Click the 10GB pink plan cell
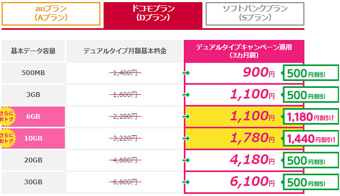Screen dimensions: 340x196 point(33,138)
